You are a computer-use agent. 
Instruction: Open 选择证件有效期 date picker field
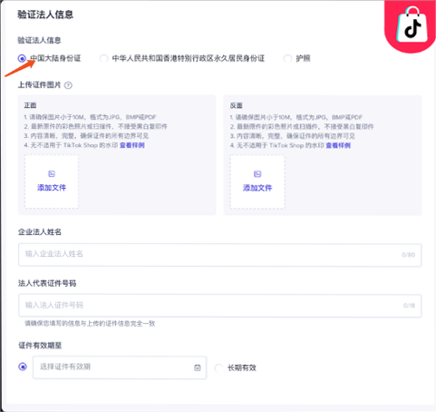120,368
